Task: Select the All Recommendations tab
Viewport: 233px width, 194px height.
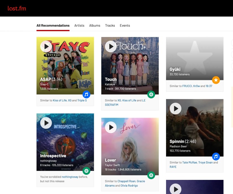Action: coord(53,25)
